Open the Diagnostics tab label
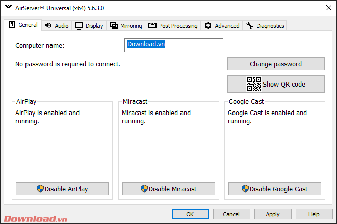The width and height of the screenshot is (337, 224). pyautogui.click(x=270, y=26)
